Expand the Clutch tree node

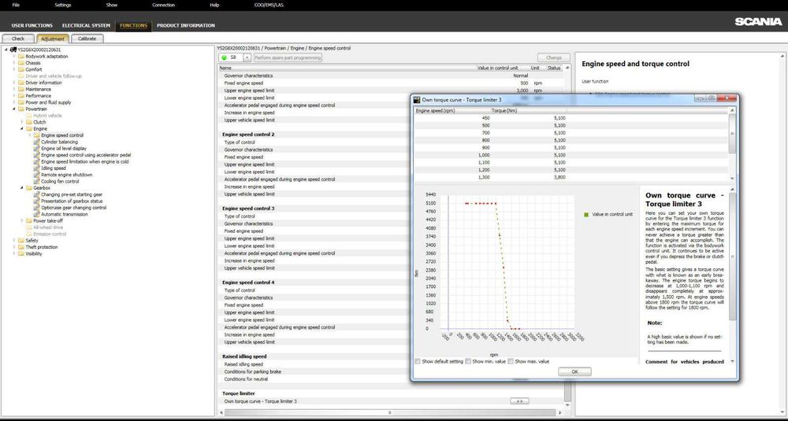tap(22, 122)
